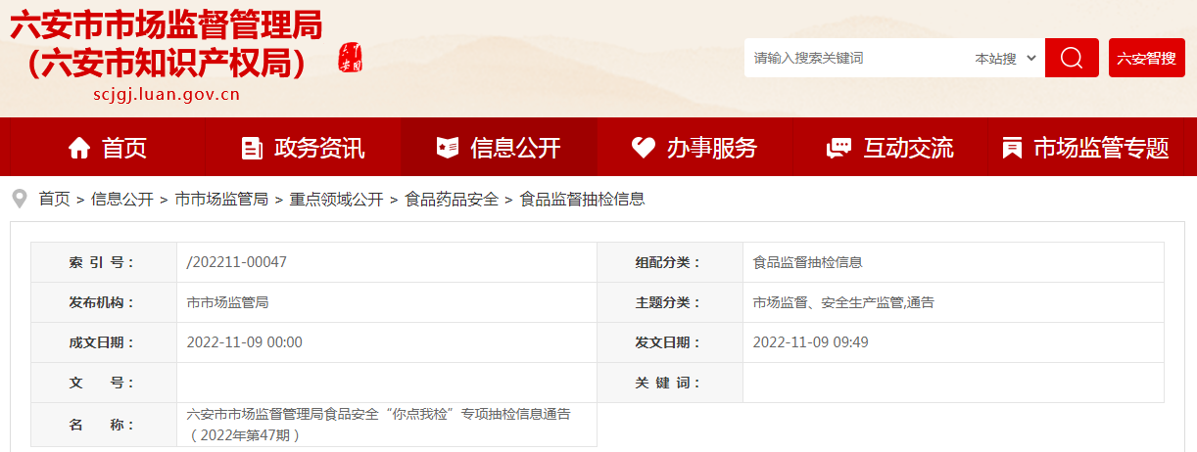Screen dimensions: 1197x452
Task: Click the bookmark icon beside 市场监管专题
Action: [x=1012, y=148]
